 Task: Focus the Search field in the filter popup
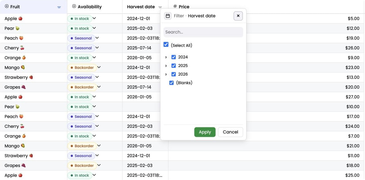(x=203, y=32)
